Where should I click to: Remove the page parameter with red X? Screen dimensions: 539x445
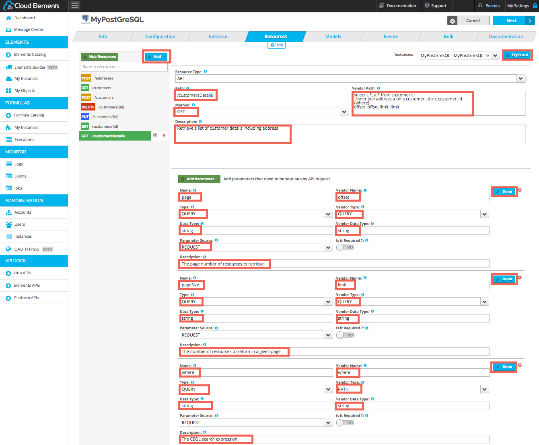(x=520, y=190)
